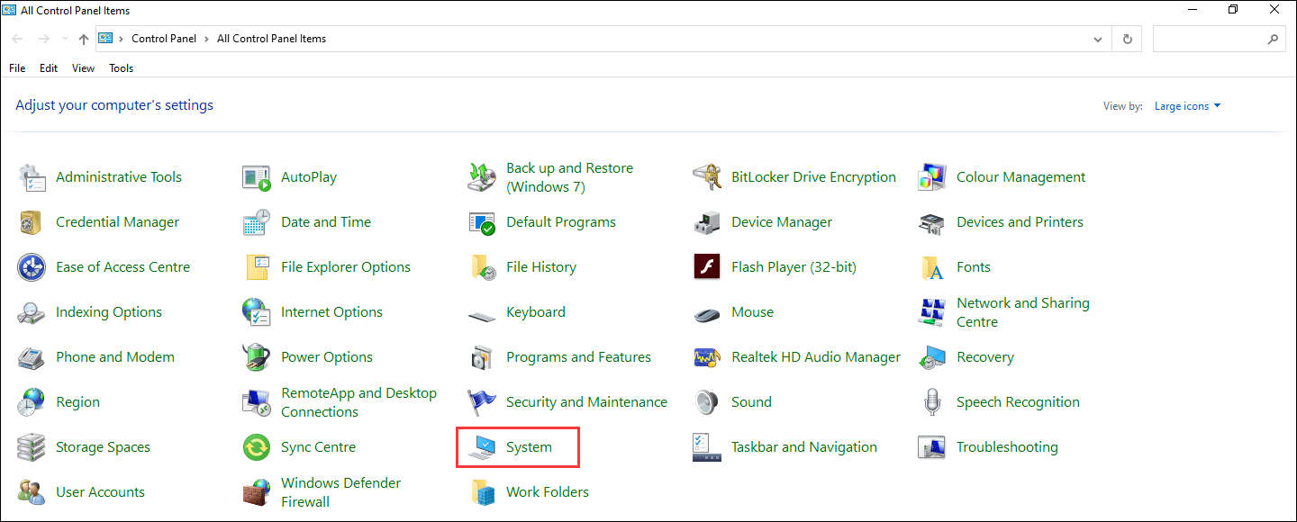1297x522 pixels.
Task: Open the System control panel icon
Action: (x=482, y=447)
